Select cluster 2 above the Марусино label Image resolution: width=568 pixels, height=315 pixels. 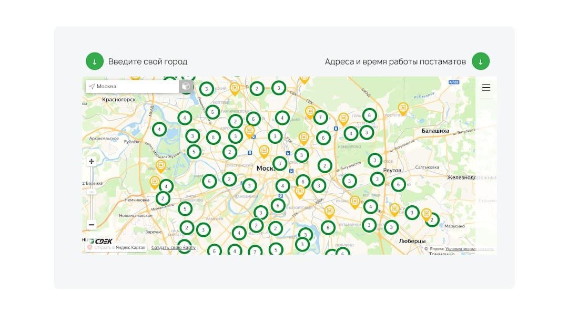point(432,219)
